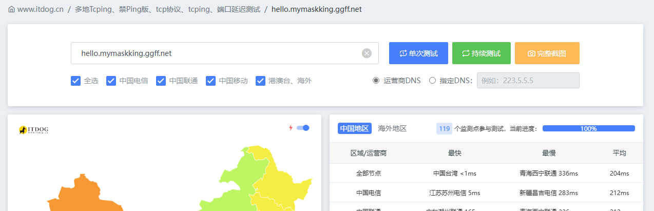Open the 多地Tcping breadcrumb link
The height and width of the screenshot is (211, 654).
coord(167,9)
